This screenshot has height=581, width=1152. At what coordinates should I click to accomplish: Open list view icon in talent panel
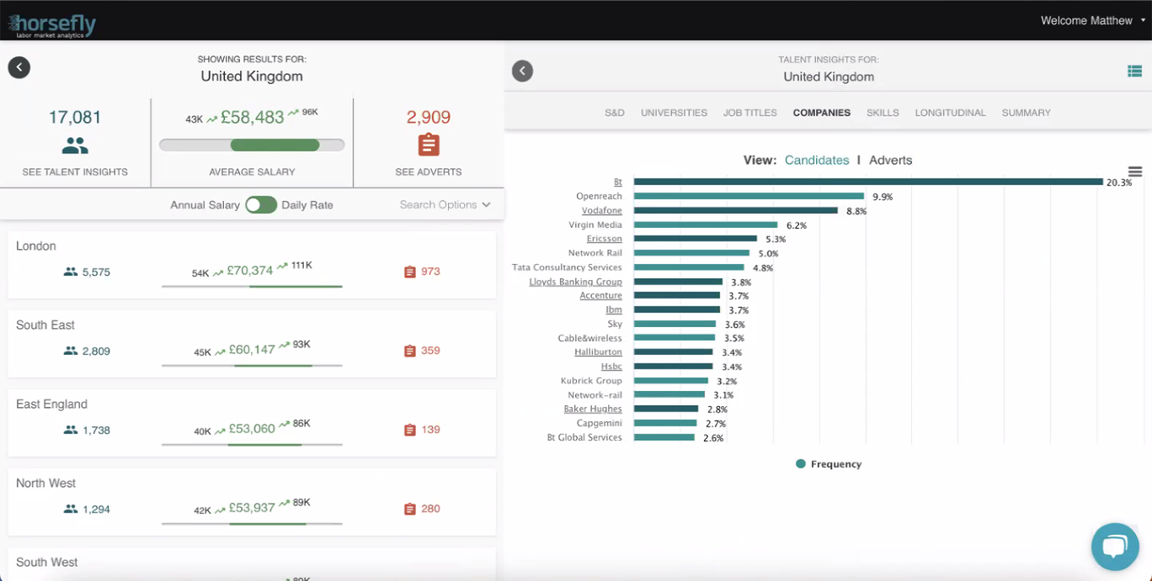click(1134, 71)
